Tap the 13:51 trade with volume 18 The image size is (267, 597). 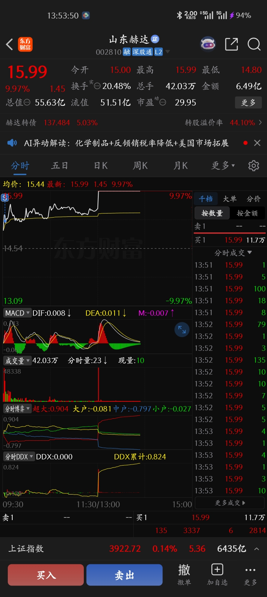click(230, 300)
